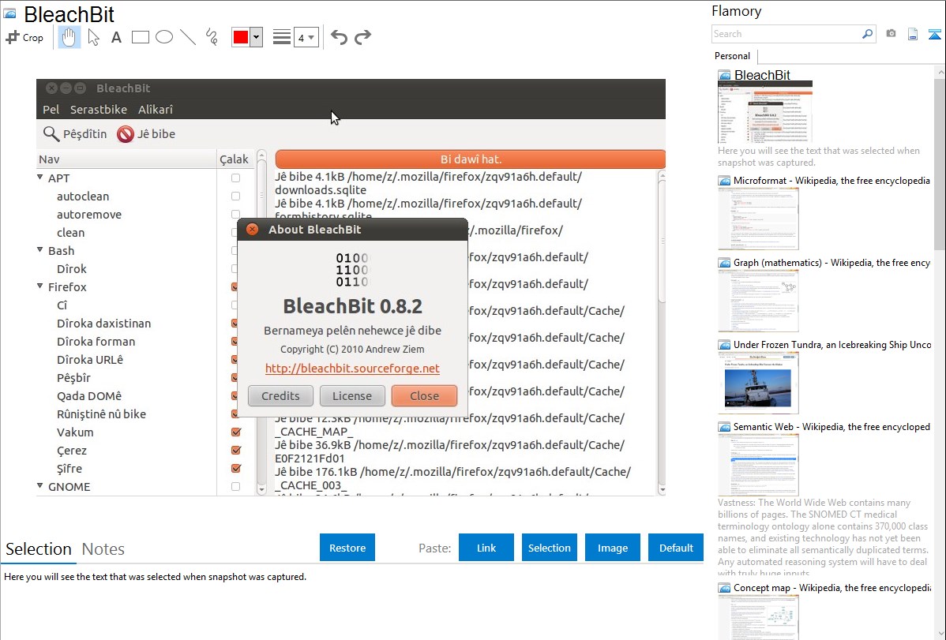Click the Credits button

(280, 395)
